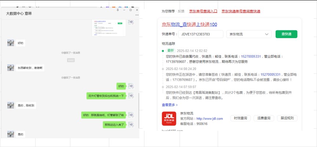This screenshot has height=147, width=317.
Task: Visit the http://www.jdl.com official website link
Action: click(210, 119)
